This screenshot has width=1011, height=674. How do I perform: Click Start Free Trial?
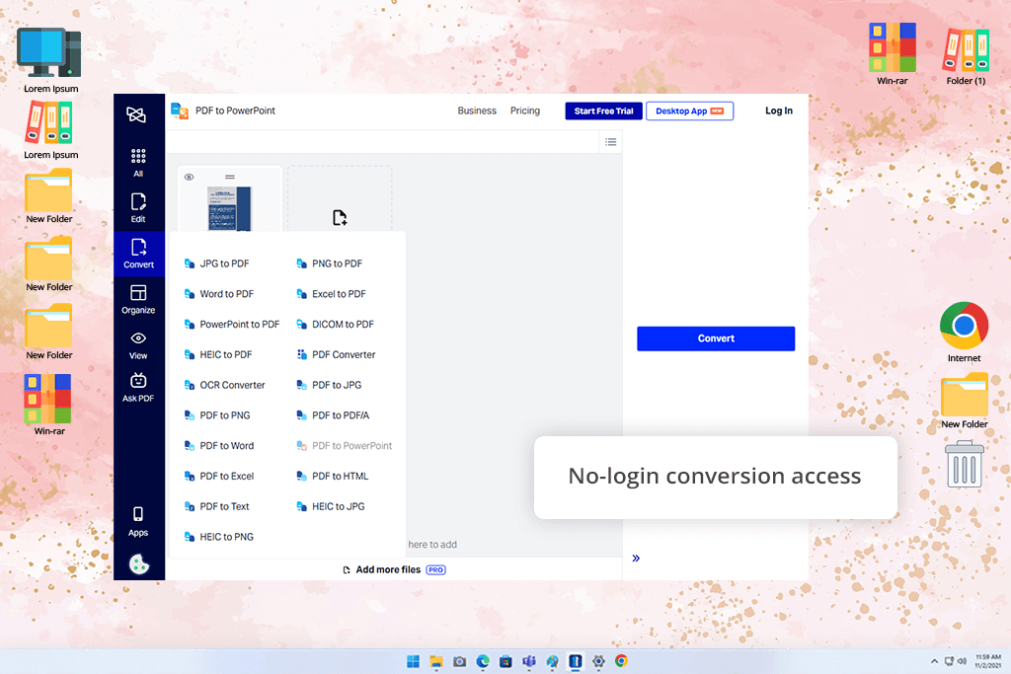[603, 111]
